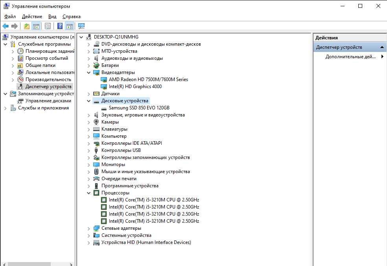Click the Properties toolbar icon

pos(48,26)
